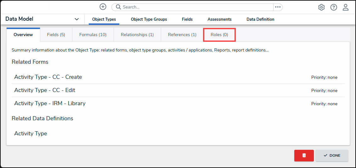Click the help question mark icon
The height and width of the screenshot is (168, 356).
click(x=334, y=7)
